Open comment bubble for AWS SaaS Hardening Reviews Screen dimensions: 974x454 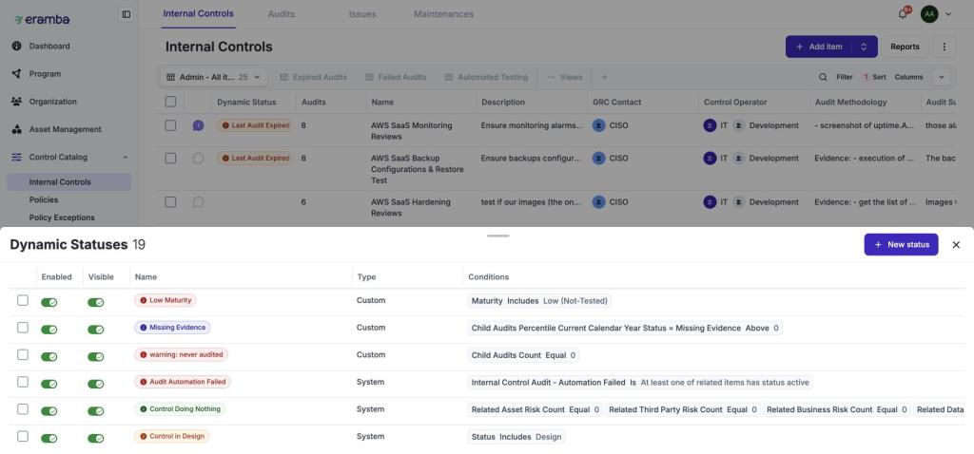click(x=198, y=202)
